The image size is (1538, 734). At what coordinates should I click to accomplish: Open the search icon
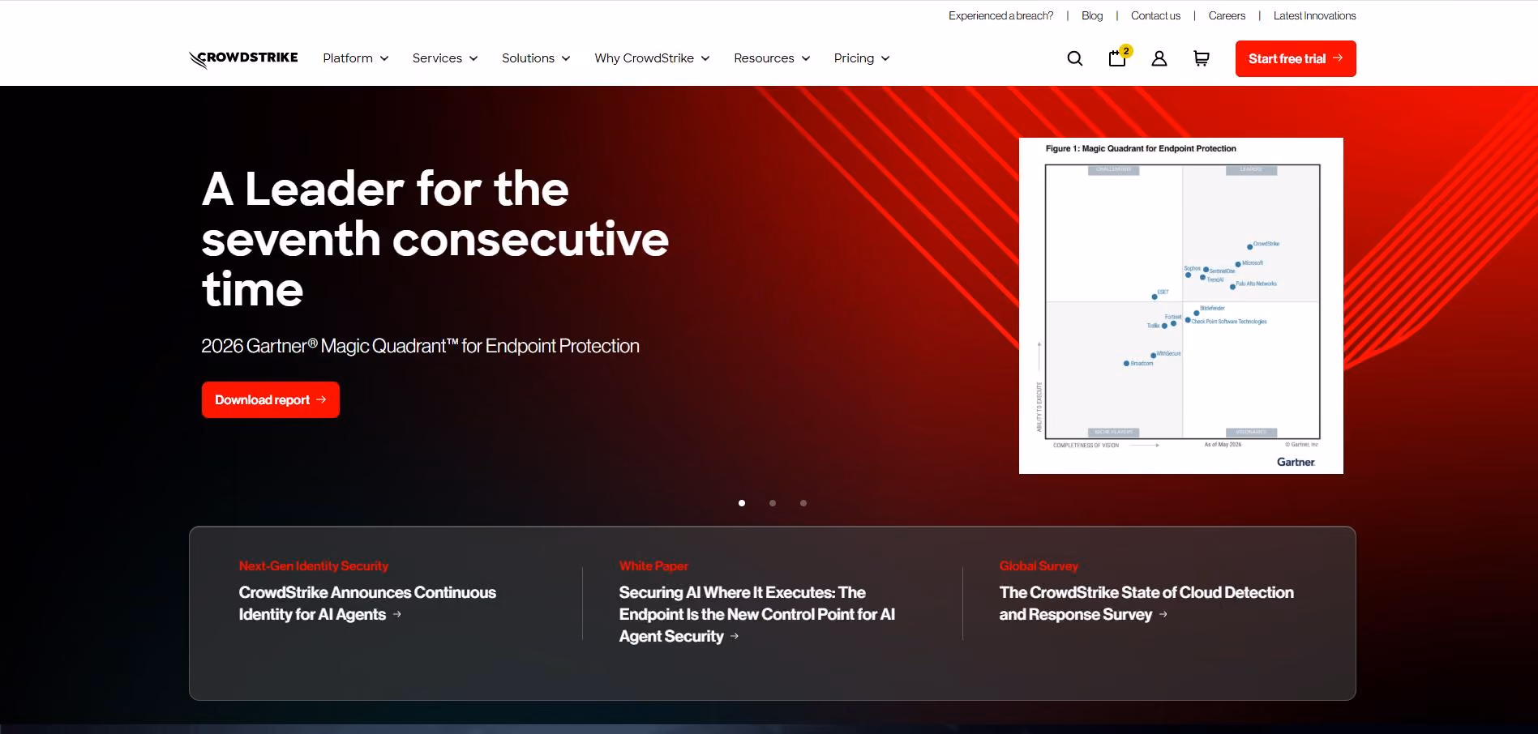tap(1075, 58)
